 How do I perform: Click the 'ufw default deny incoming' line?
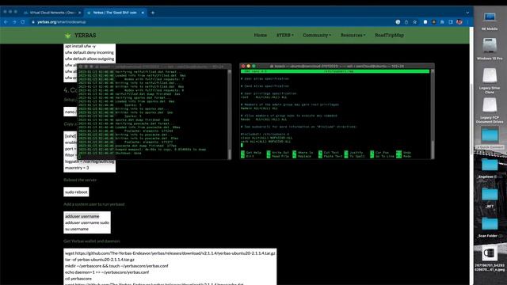tap(90, 52)
